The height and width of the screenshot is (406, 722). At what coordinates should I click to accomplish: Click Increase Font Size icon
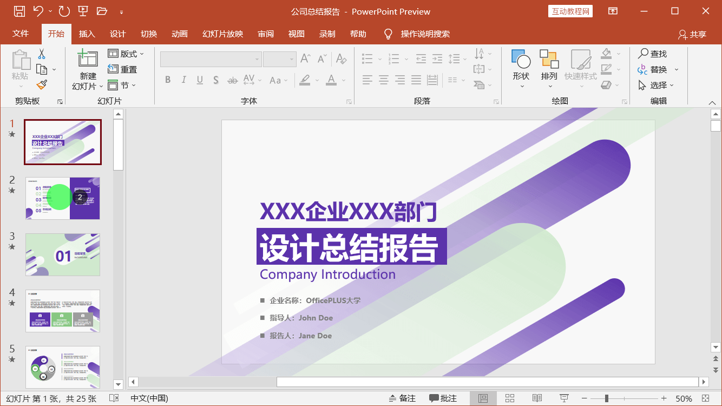tap(306, 58)
